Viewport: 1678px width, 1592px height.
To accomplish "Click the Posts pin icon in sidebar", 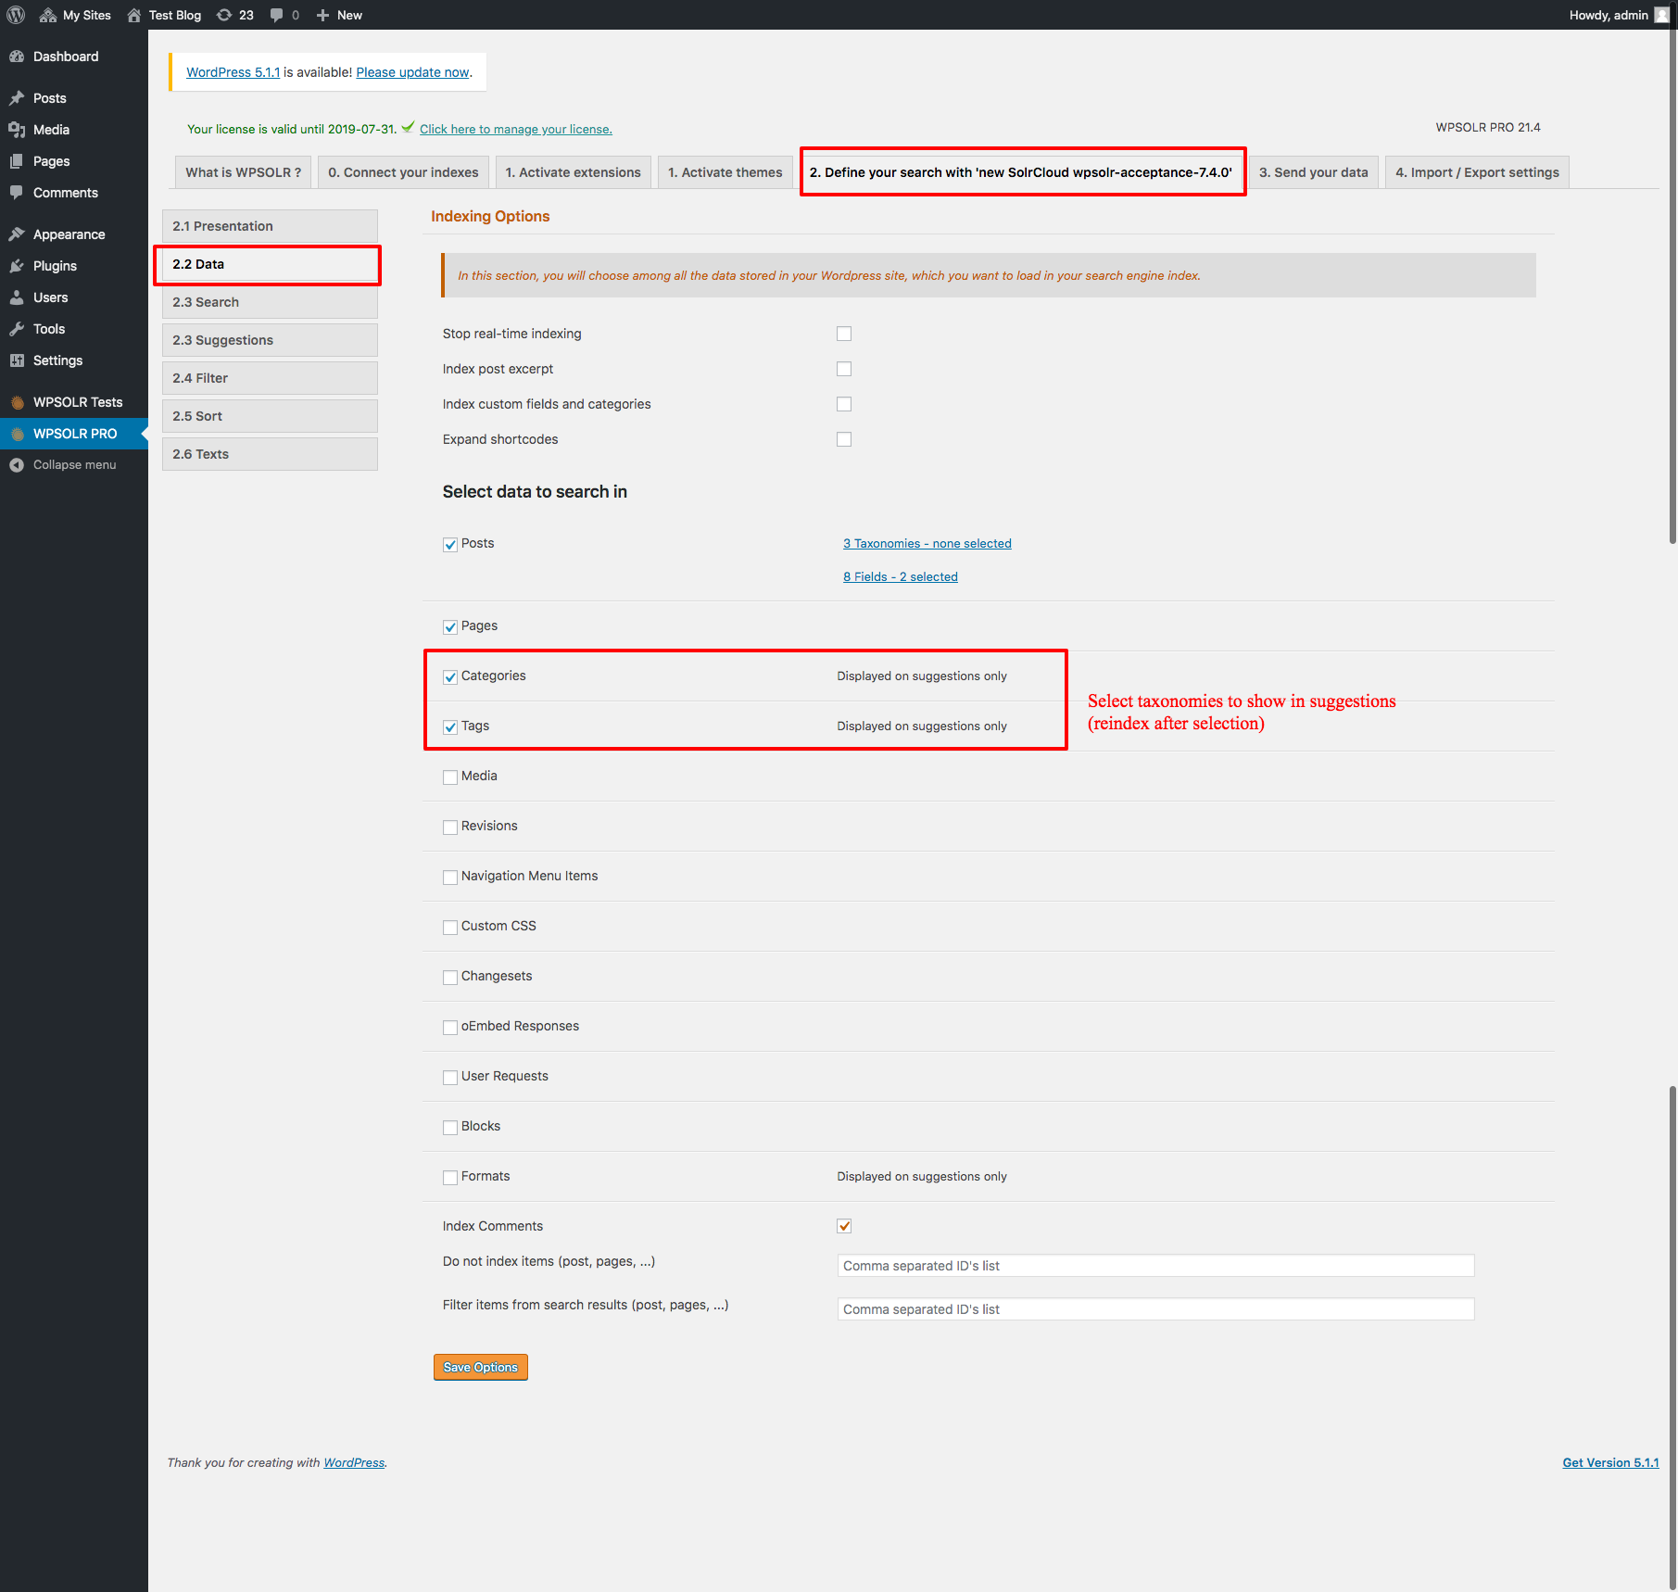I will (17, 98).
